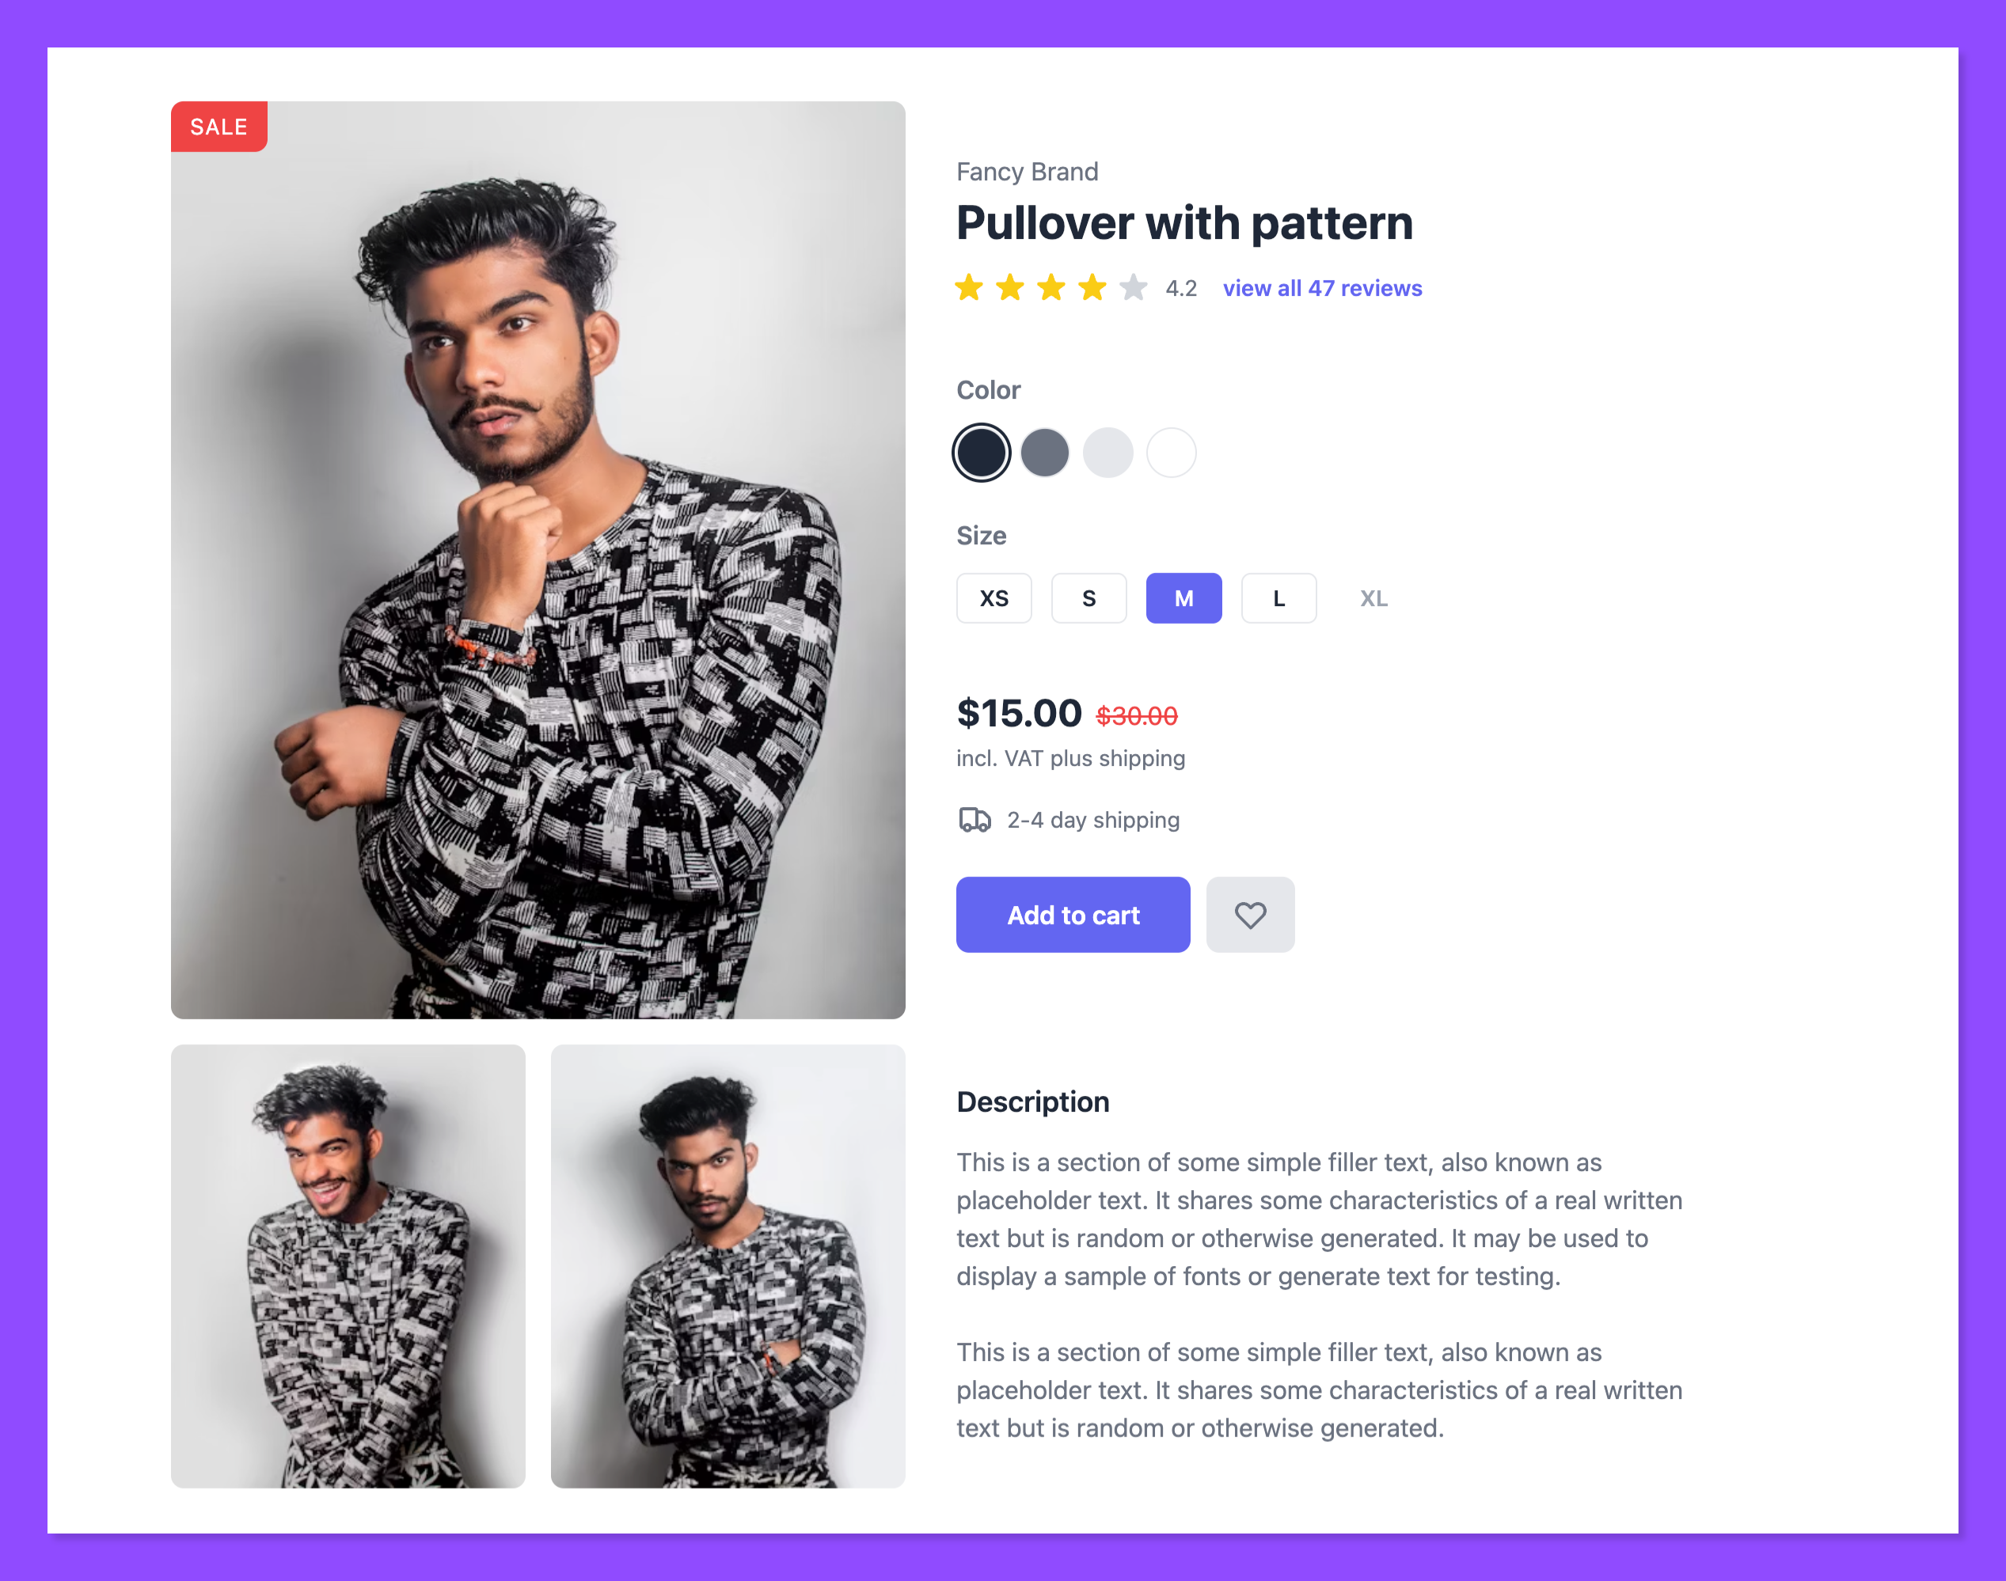Click the disabled XL size
Image resolution: width=2006 pixels, height=1581 pixels.
pyautogui.click(x=1373, y=598)
